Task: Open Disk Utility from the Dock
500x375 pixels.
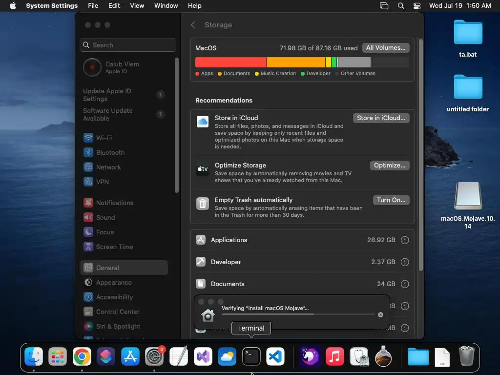Action: tap(359, 356)
